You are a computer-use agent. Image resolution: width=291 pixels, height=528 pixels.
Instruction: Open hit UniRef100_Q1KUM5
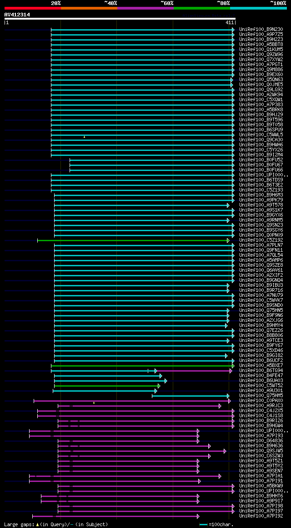tap(261, 50)
